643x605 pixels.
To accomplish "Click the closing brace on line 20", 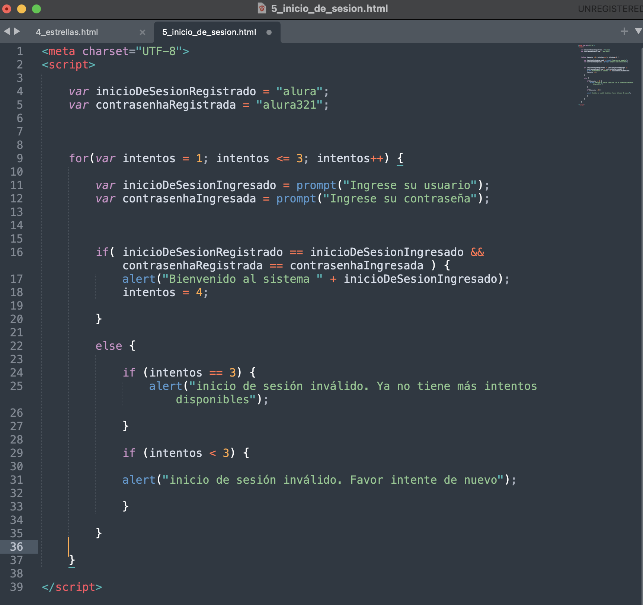I will coord(99,319).
